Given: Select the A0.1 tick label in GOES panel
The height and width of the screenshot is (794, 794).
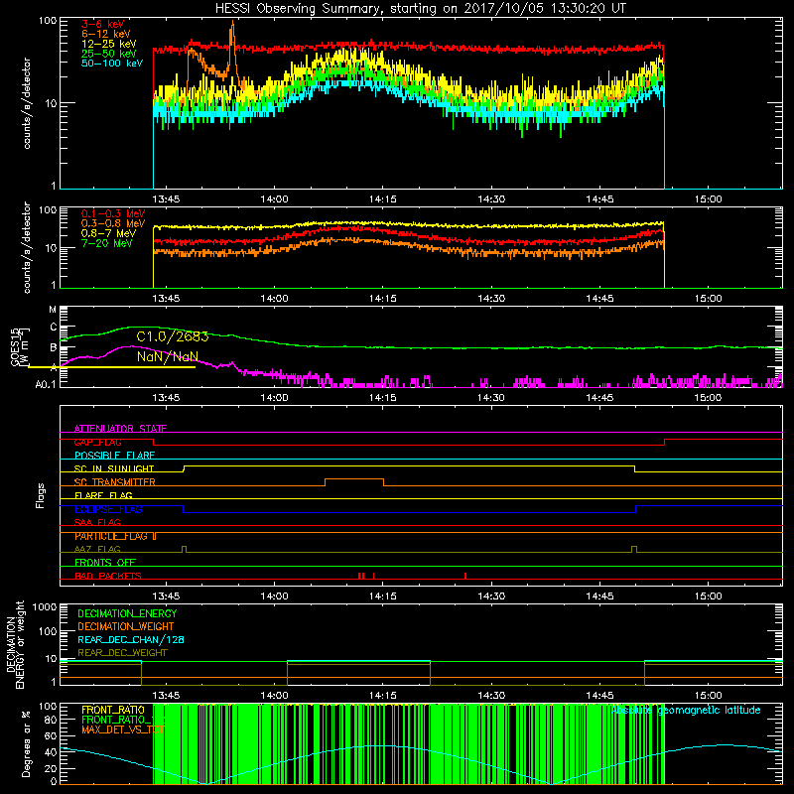Looking at the screenshot, I should point(46,384).
